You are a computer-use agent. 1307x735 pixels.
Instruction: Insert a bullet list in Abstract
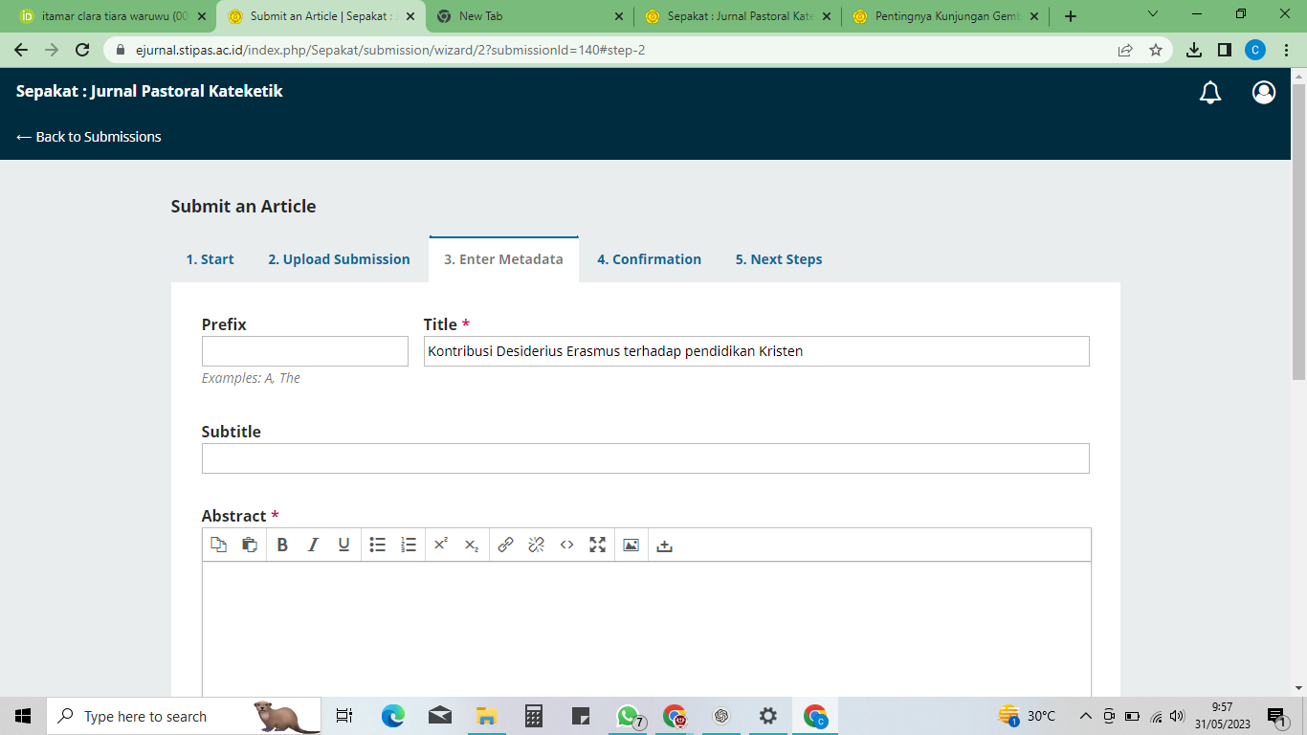click(x=378, y=545)
